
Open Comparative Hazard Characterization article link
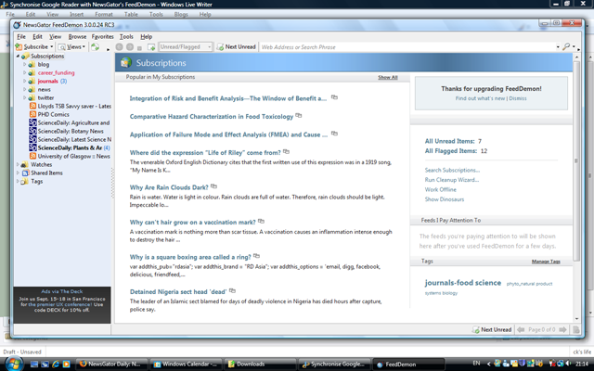pos(212,117)
